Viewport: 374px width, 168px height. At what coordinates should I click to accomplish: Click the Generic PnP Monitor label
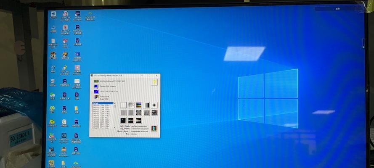108,87
